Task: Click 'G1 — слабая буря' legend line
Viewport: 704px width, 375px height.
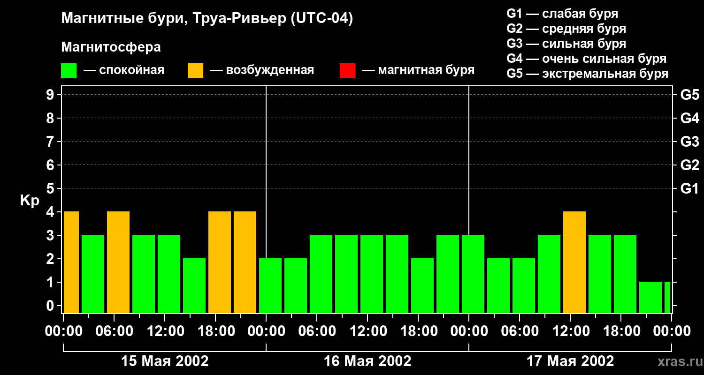Action: [562, 13]
